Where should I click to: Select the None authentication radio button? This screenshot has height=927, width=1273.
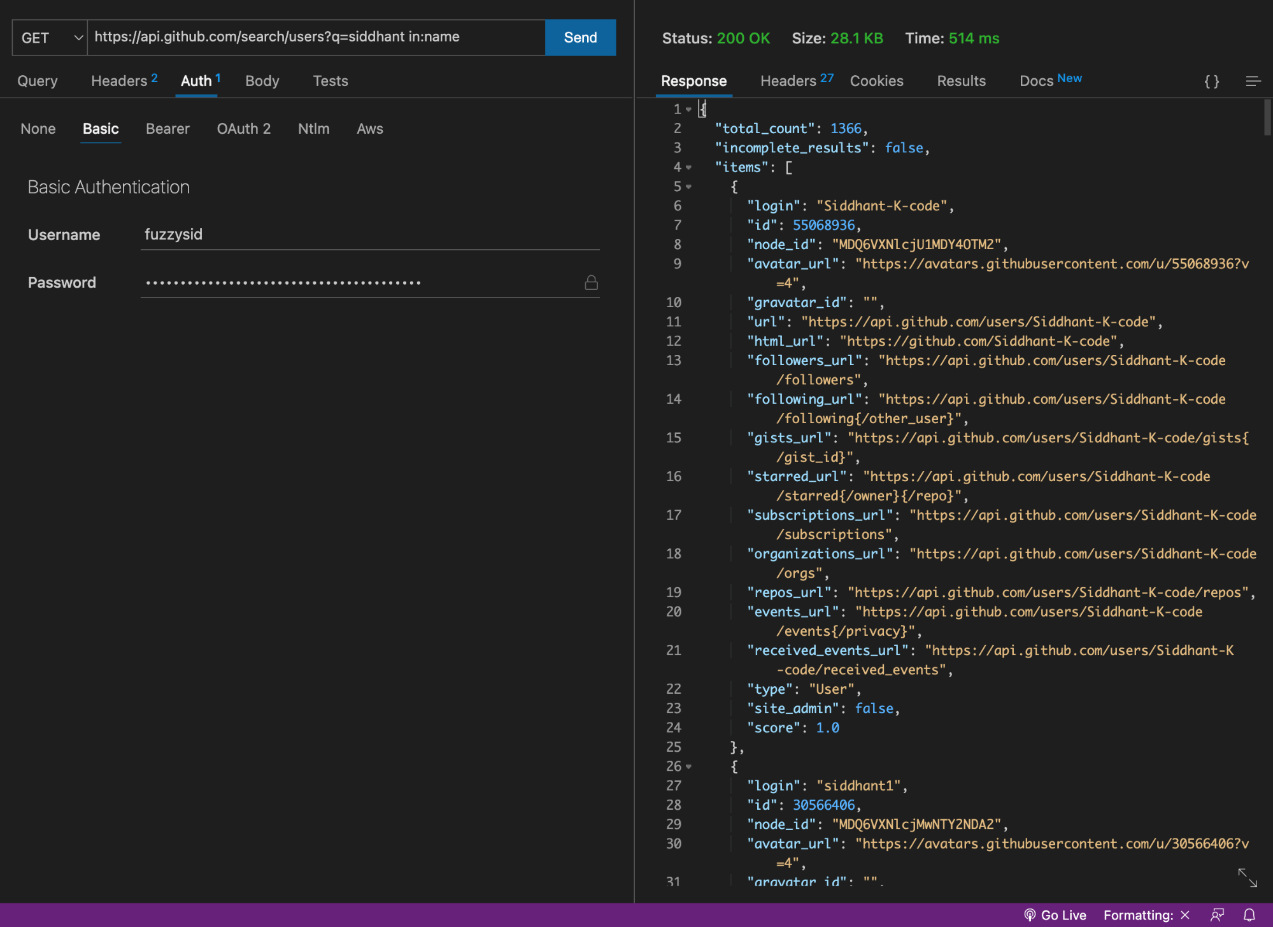coord(38,127)
